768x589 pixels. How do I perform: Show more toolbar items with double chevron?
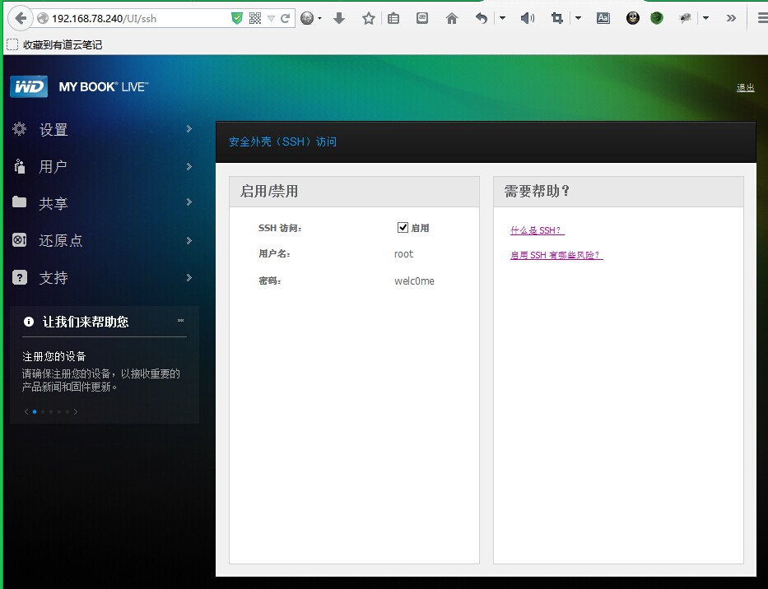731,19
